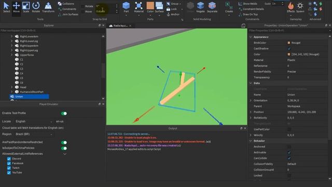Viewport: 332px width, 187px height.
Task: Expand the Position property
Action: coord(251,112)
